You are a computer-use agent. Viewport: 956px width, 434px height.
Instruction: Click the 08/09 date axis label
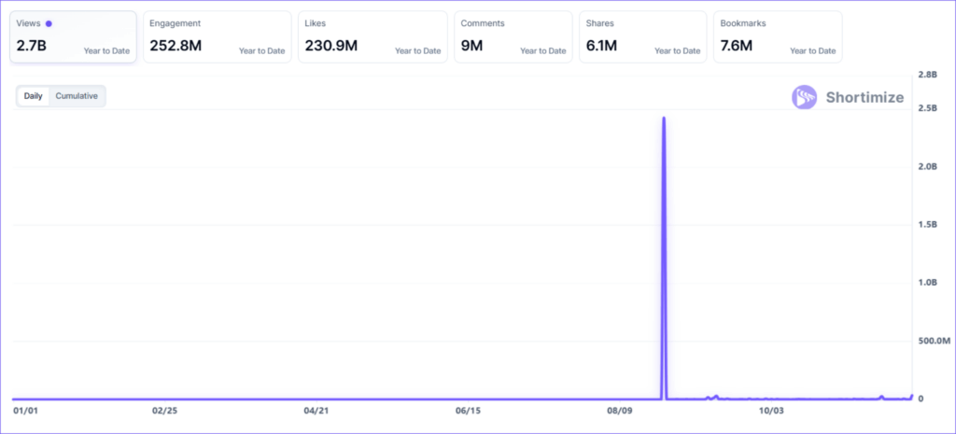click(620, 411)
